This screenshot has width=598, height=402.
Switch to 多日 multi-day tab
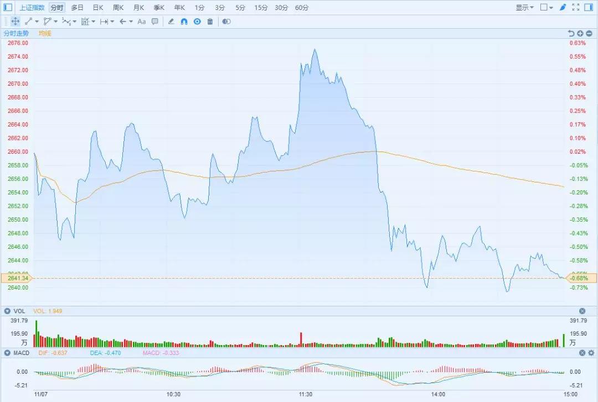[x=78, y=7]
